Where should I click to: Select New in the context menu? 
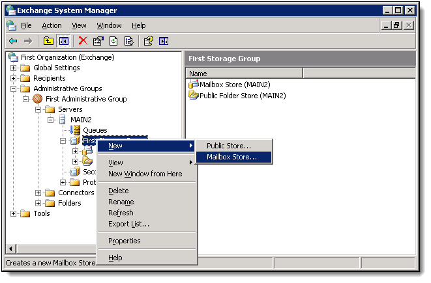pyautogui.click(x=147, y=146)
